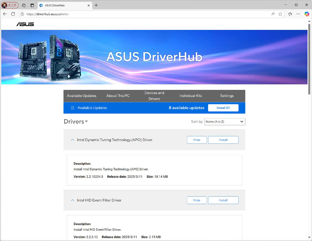Open the Read Aloud icon in the address bar
Screen dimensions: 312x241
[273, 14]
